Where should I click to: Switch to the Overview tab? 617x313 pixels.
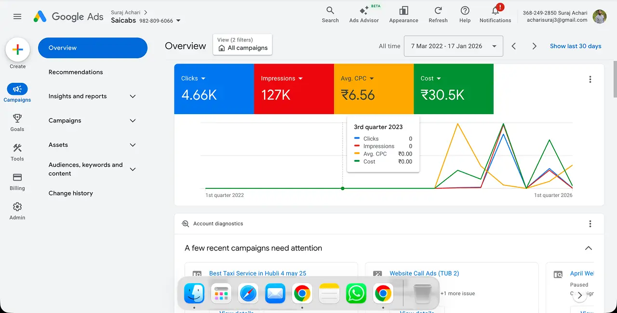point(62,48)
